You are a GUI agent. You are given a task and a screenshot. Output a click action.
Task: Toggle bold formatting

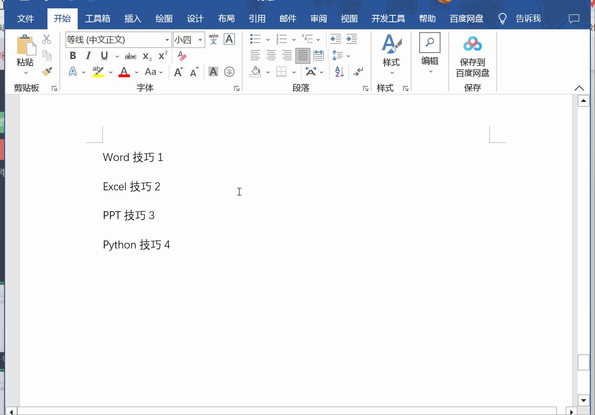tap(73, 55)
